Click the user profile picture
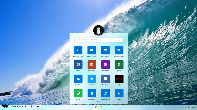197x110 pixels. point(98,30)
